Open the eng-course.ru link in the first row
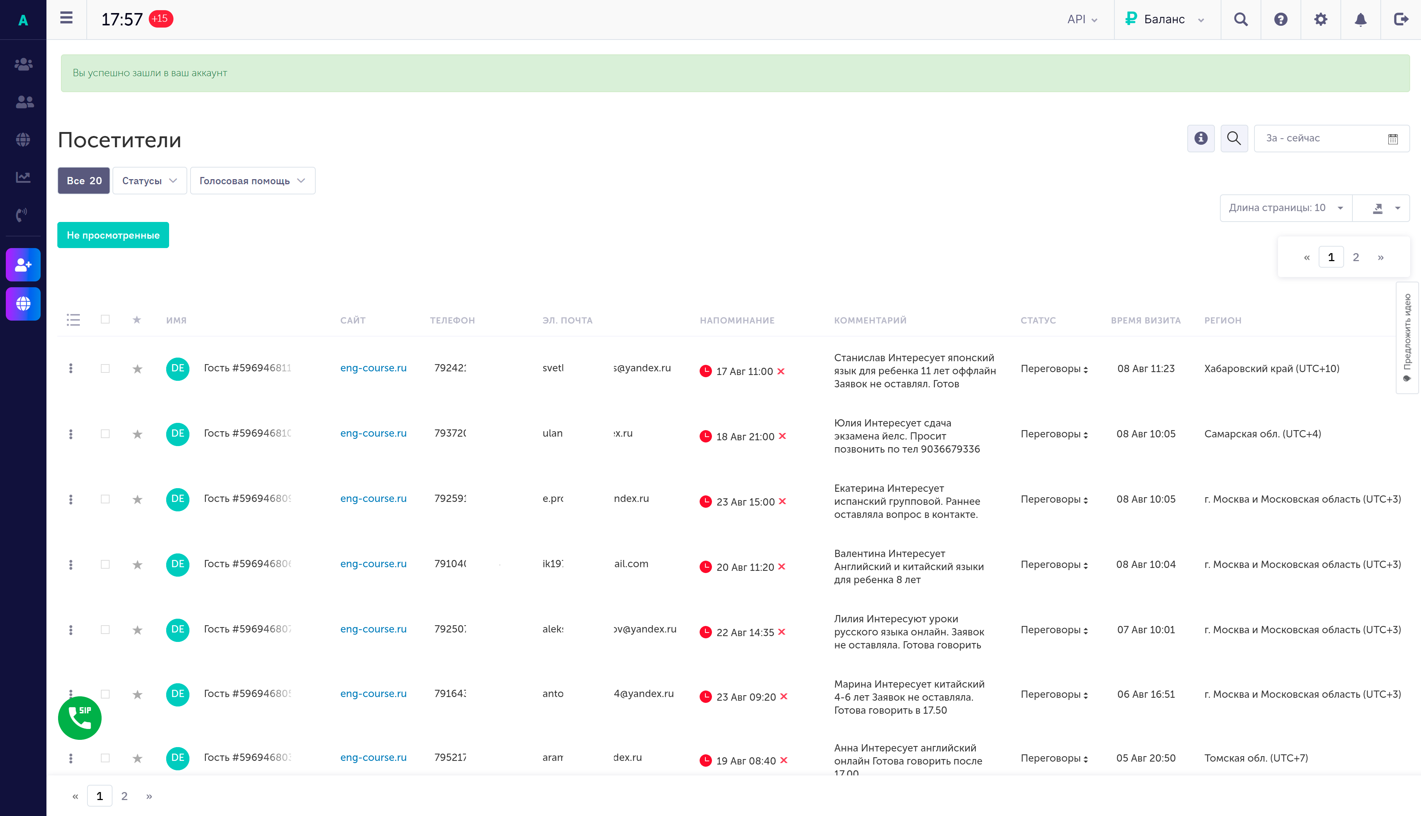Viewport: 1421px width, 816px height. [373, 368]
